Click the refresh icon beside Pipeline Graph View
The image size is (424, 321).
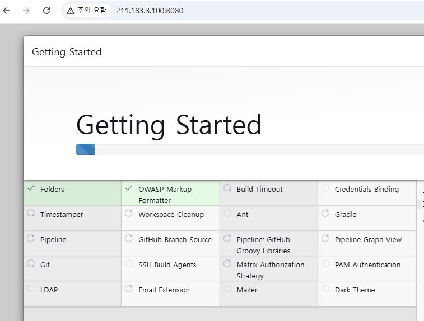(x=325, y=238)
